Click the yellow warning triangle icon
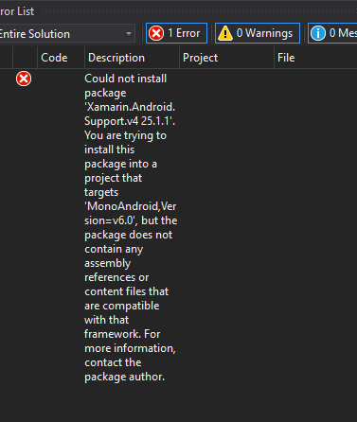The height and width of the screenshot is (422, 357). pos(225,33)
